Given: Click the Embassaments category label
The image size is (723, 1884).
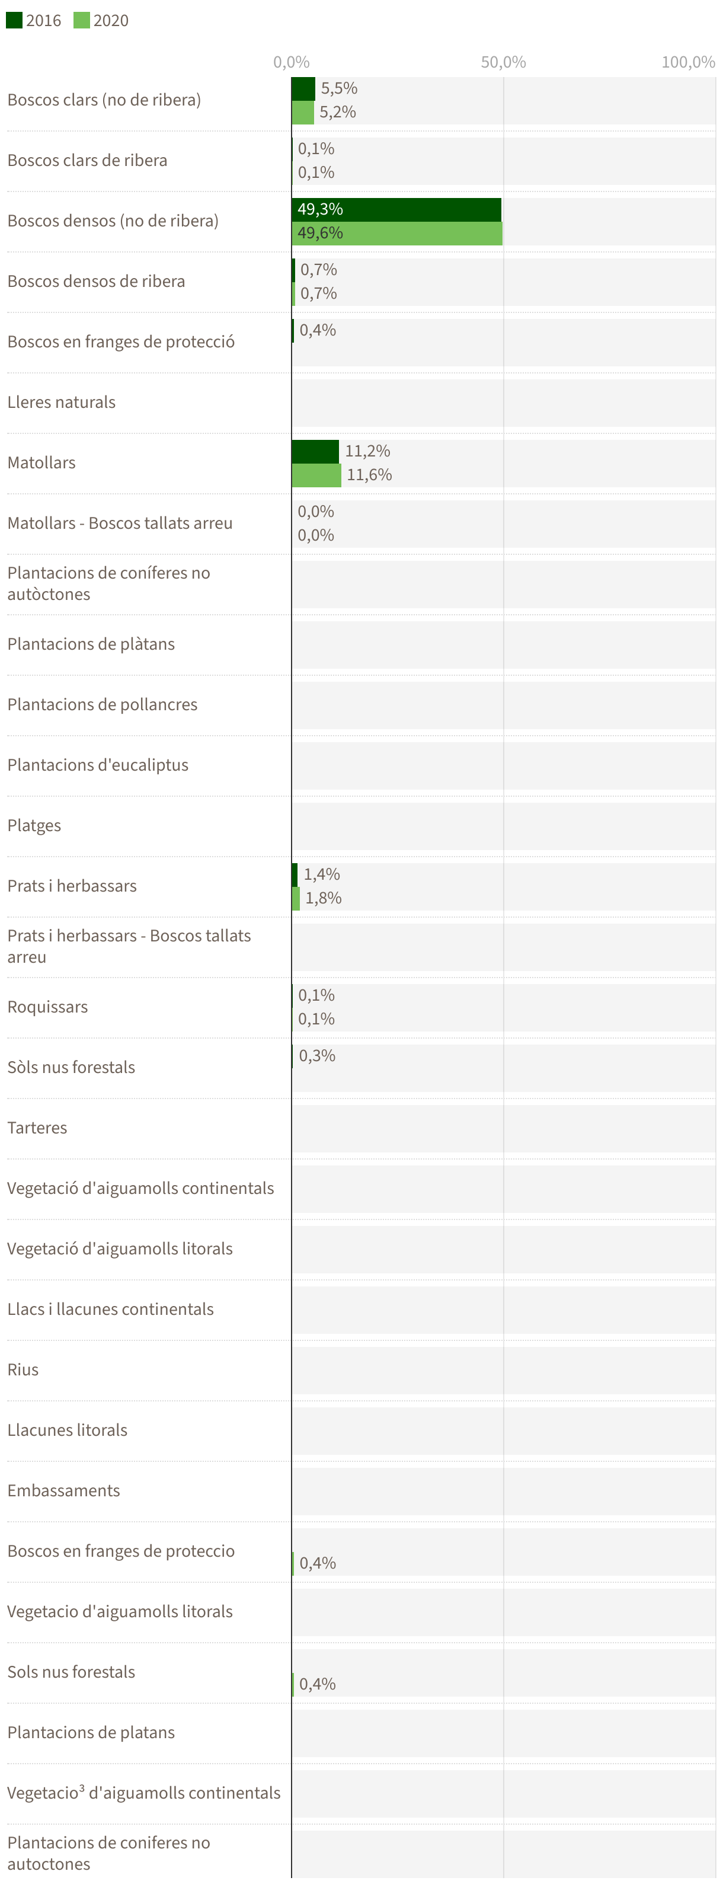Looking at the screenshot, I should [x=63, y=1490].
